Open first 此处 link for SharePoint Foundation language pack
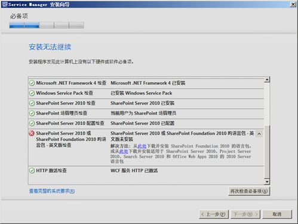This screenshot has height=224, width=298. coord(142,146)
